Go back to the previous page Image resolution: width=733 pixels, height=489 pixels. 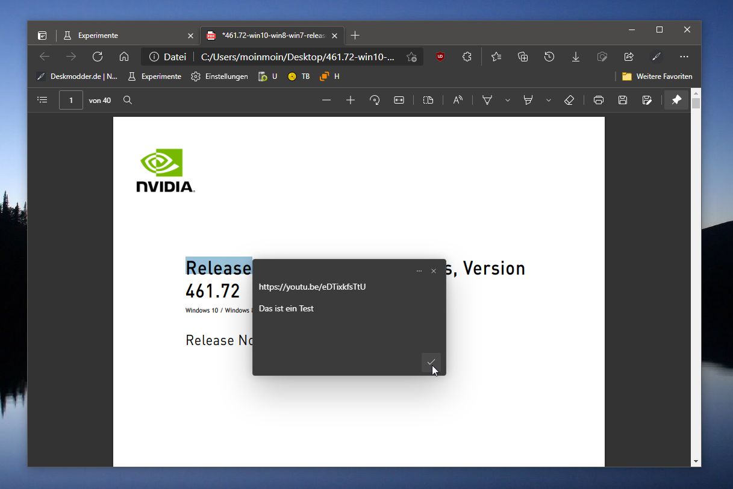point(44,57)
